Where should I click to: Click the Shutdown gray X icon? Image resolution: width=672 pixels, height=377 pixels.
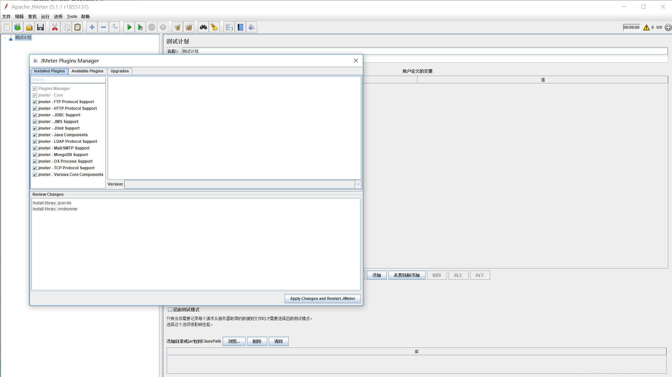click(x=163, y=27)
